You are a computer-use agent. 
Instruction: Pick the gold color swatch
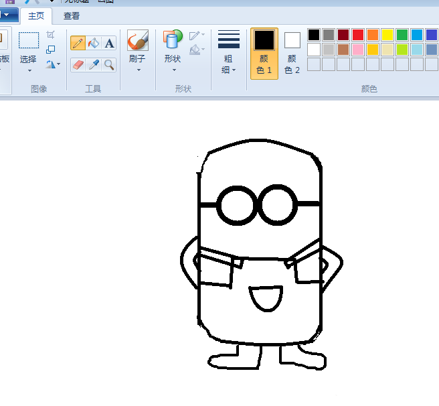click(x=373, y=50)
